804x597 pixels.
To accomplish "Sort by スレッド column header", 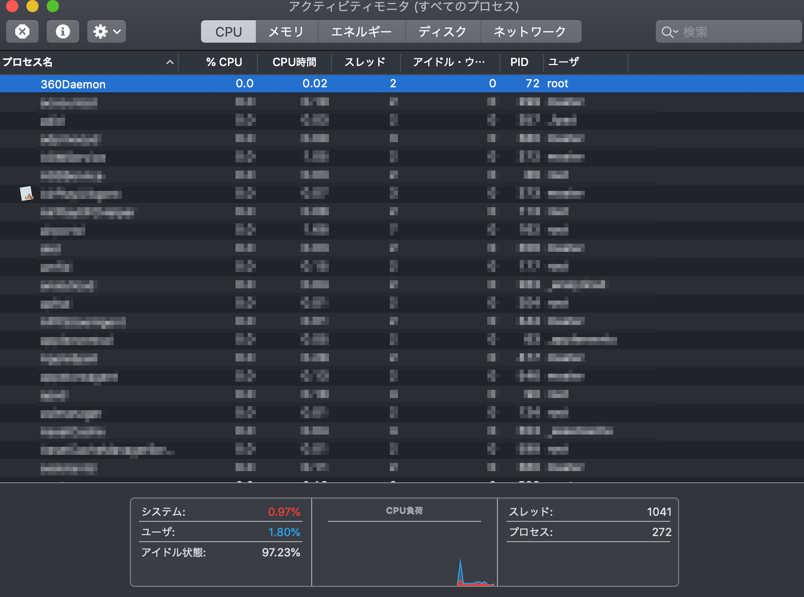I will coord(365,62).
